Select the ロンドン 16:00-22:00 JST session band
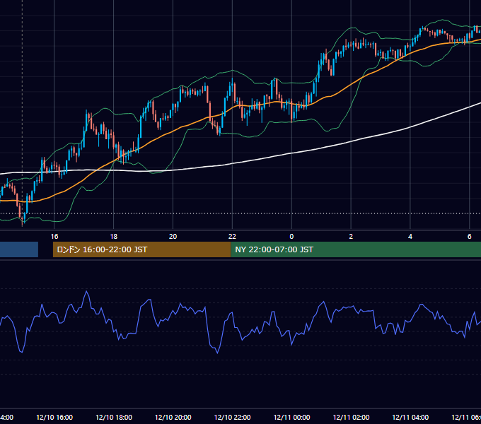Image resolution: width=481 pixels, height=424 pixels. (141, 249)
